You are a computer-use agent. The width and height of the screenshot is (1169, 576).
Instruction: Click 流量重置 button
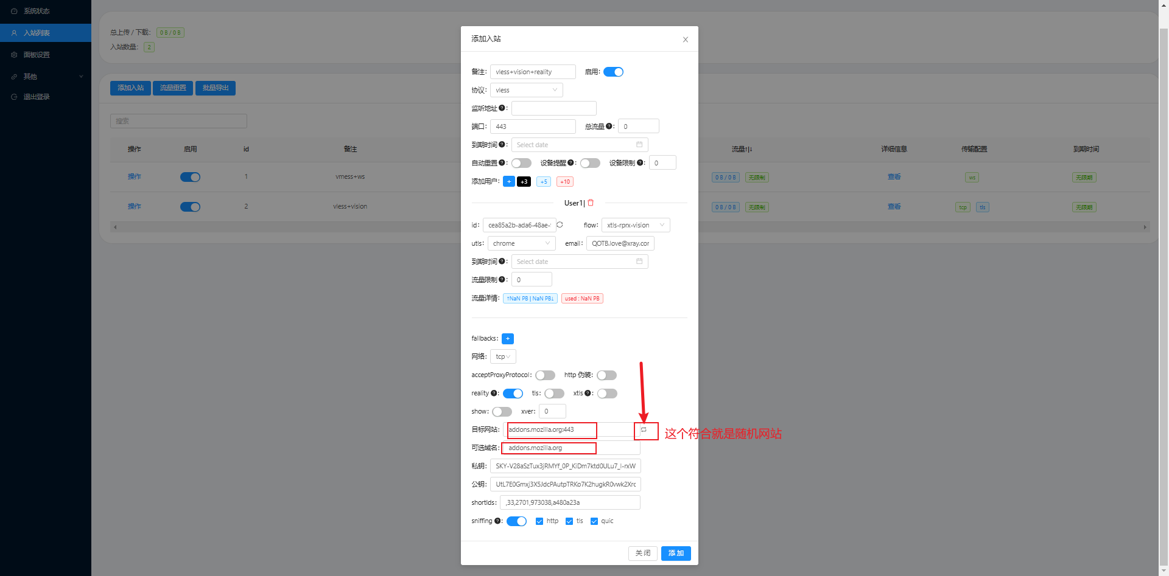click(x=173, y=88)
